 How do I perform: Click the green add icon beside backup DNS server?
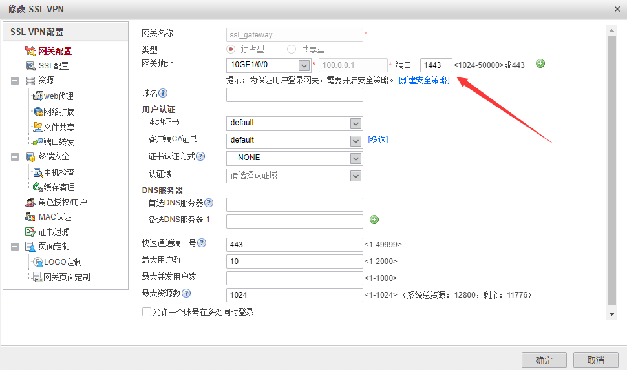coord(374,220)
